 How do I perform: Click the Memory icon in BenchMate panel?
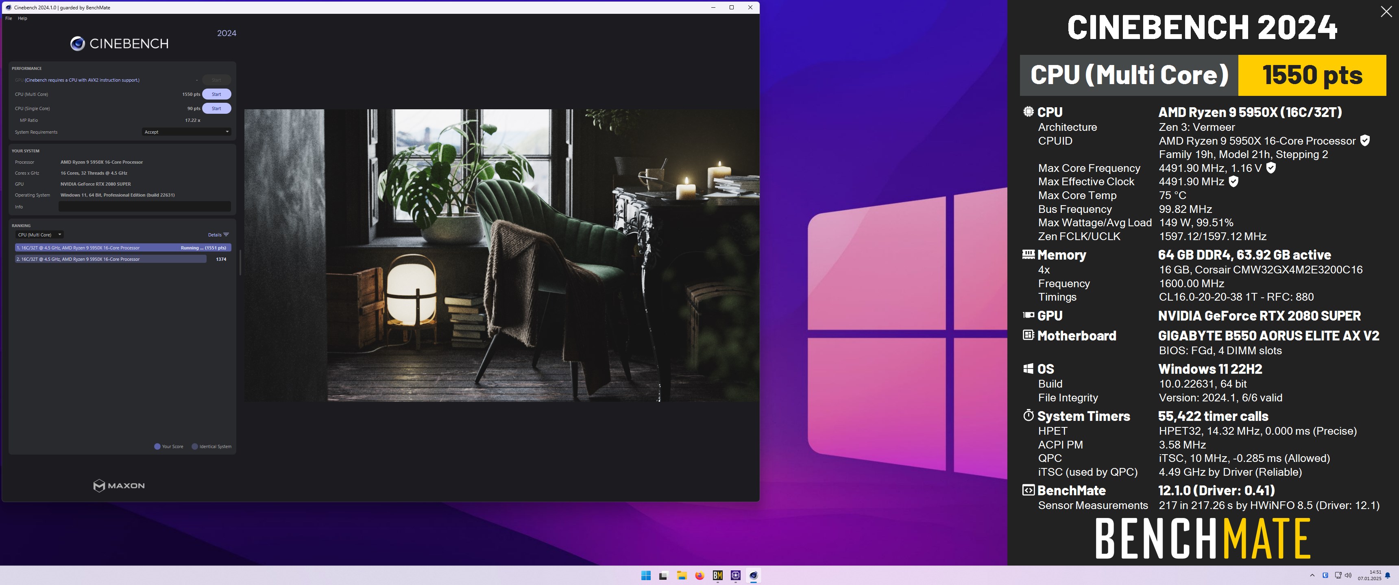tap(1028, 254)
